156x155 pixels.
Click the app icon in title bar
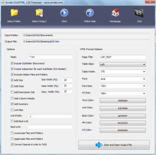pos(2,2)
